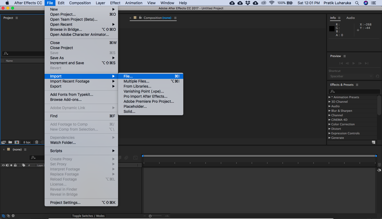Open the Siri icon in menu bar
Image resolution: width=382 pixels, height=219 pixels.
click(x=366, y=3)
